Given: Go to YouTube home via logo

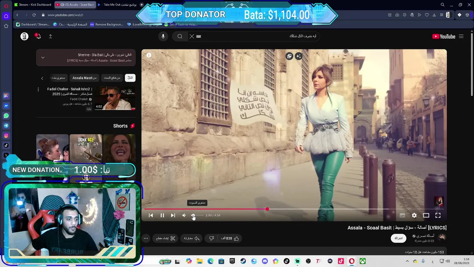Looking at the screenshot, I should (x=444, y=36).
